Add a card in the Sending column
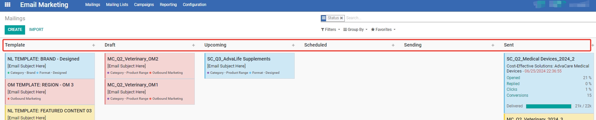The height and width of the screenshot is (120, 596). (x=493, y=45)
